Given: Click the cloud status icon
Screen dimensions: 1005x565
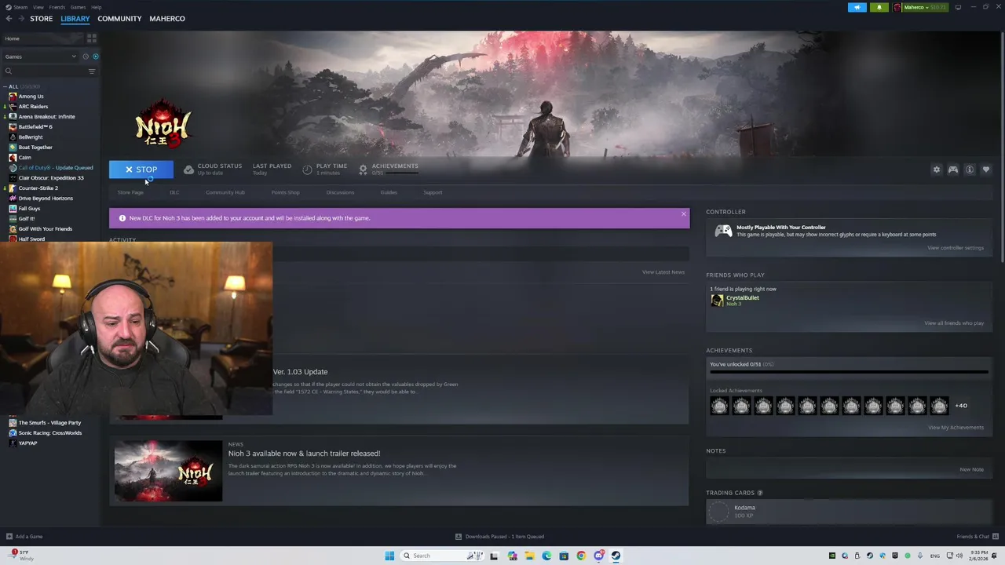Looking at the screenshot, I should [188, 169].
